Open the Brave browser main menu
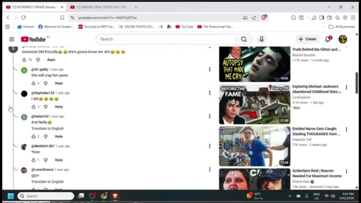361x203 pixels. [353, 17]
